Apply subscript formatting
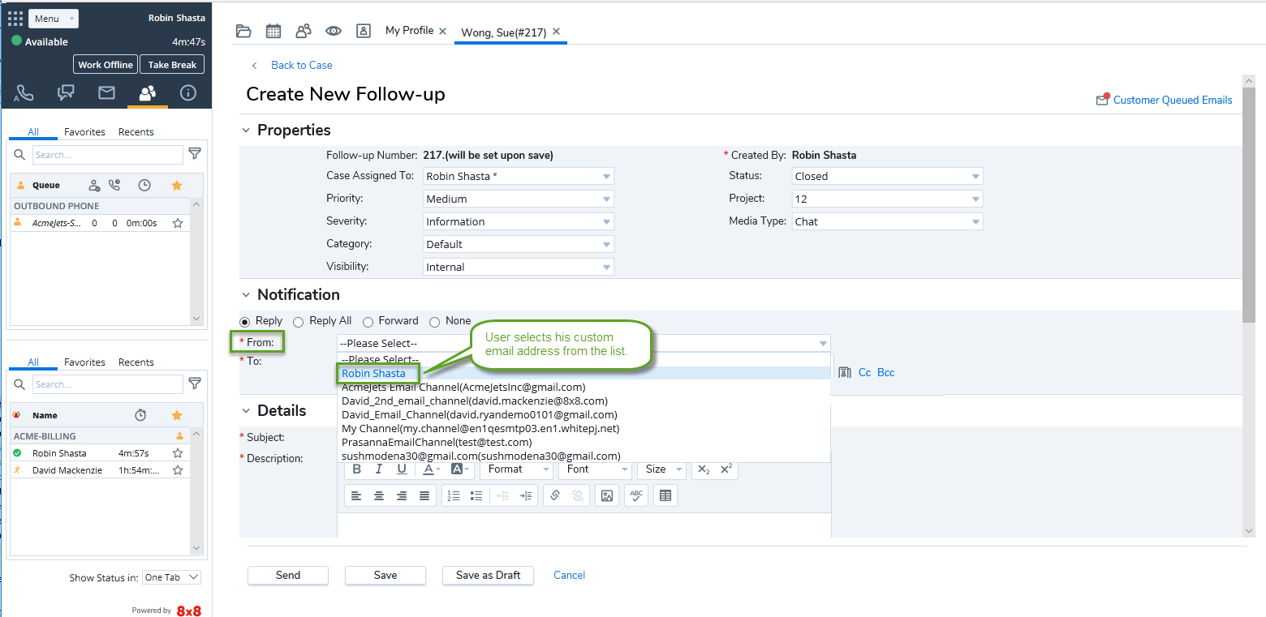The height and width of the screenshot is (617, 1266). click(x=704, y=469)
